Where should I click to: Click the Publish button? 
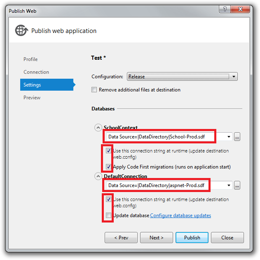192,238
